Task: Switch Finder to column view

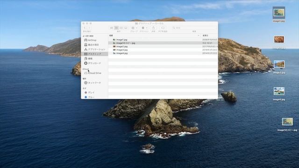Action: click(x=121, y=28)
